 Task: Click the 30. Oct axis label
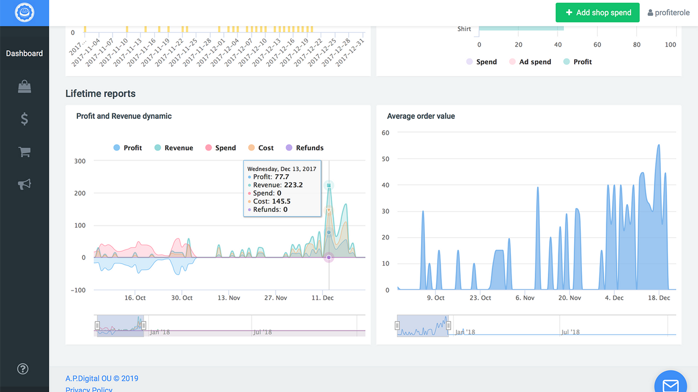click(x=182, y=298)
